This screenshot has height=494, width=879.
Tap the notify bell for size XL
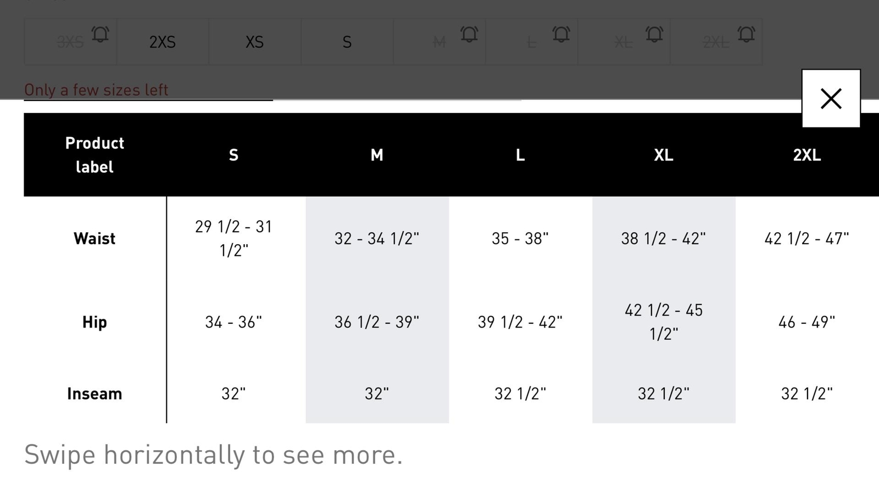pyautogui.click(x=654, y=35)
